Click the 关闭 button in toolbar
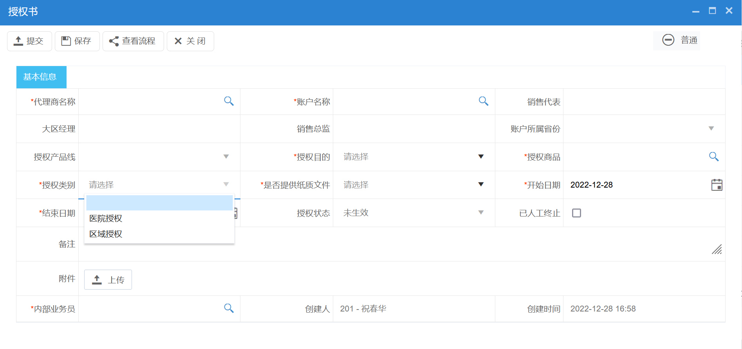742x349 pixels. tap(190, 41)
